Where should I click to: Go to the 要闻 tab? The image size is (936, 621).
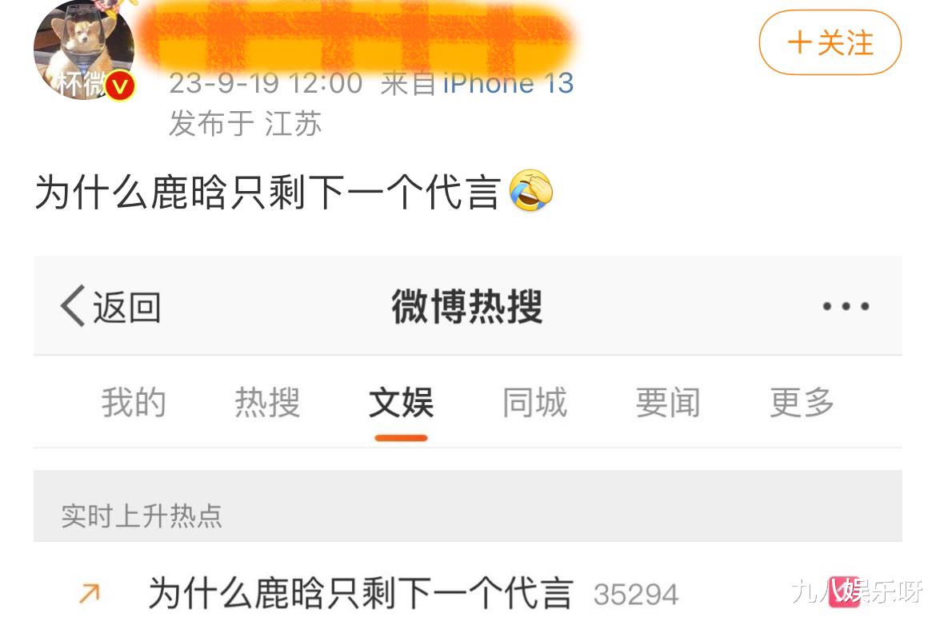(668, 402)
